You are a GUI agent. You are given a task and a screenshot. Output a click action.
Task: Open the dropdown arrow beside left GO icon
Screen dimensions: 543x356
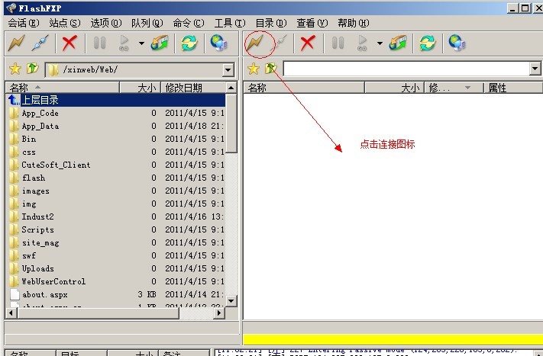point(141,43)
